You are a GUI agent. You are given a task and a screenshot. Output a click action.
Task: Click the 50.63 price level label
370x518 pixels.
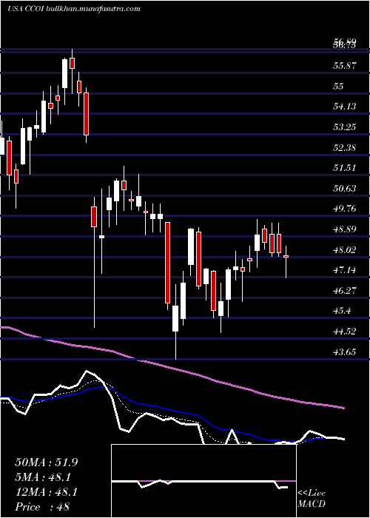(345, 188)
